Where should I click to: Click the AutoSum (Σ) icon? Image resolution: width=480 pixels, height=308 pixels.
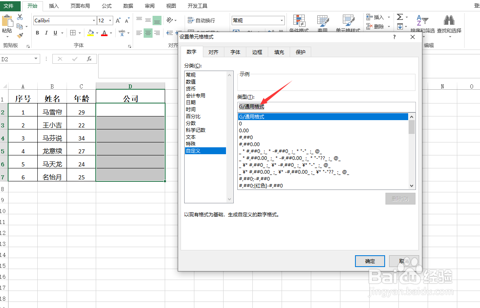pyautogui.click(x=400, y=17)
